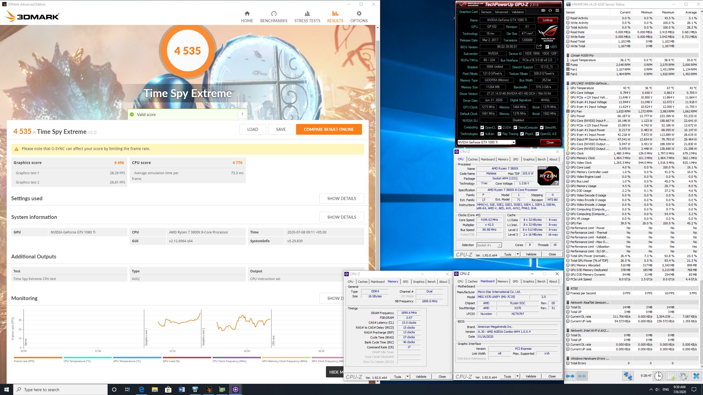Open Microsoft Edge from taskbar

[141, 390]
